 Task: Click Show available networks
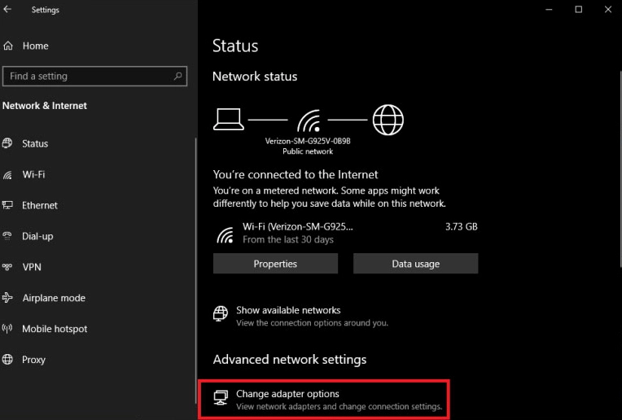tap(288, 310)
